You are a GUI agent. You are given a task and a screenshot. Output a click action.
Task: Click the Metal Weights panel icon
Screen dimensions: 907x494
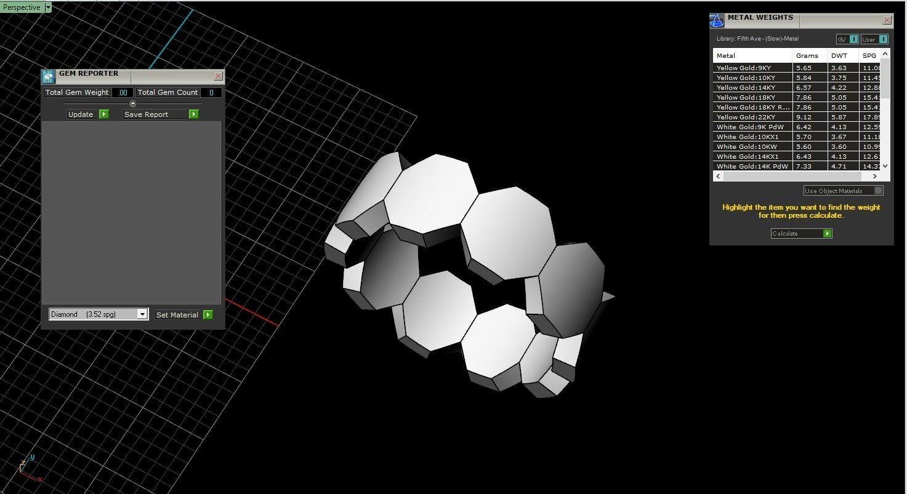tap(717, 21)
